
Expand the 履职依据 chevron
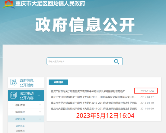point(40,105)
